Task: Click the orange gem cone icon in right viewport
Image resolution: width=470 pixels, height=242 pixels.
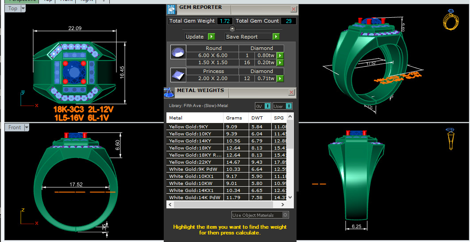Action: 451,139
